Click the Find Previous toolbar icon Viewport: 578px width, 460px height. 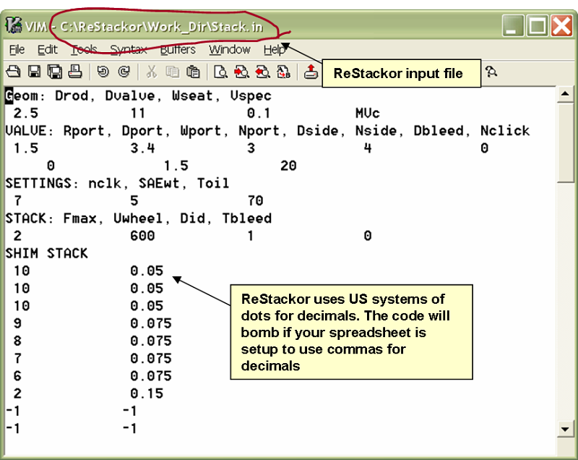tap(262, 72)
